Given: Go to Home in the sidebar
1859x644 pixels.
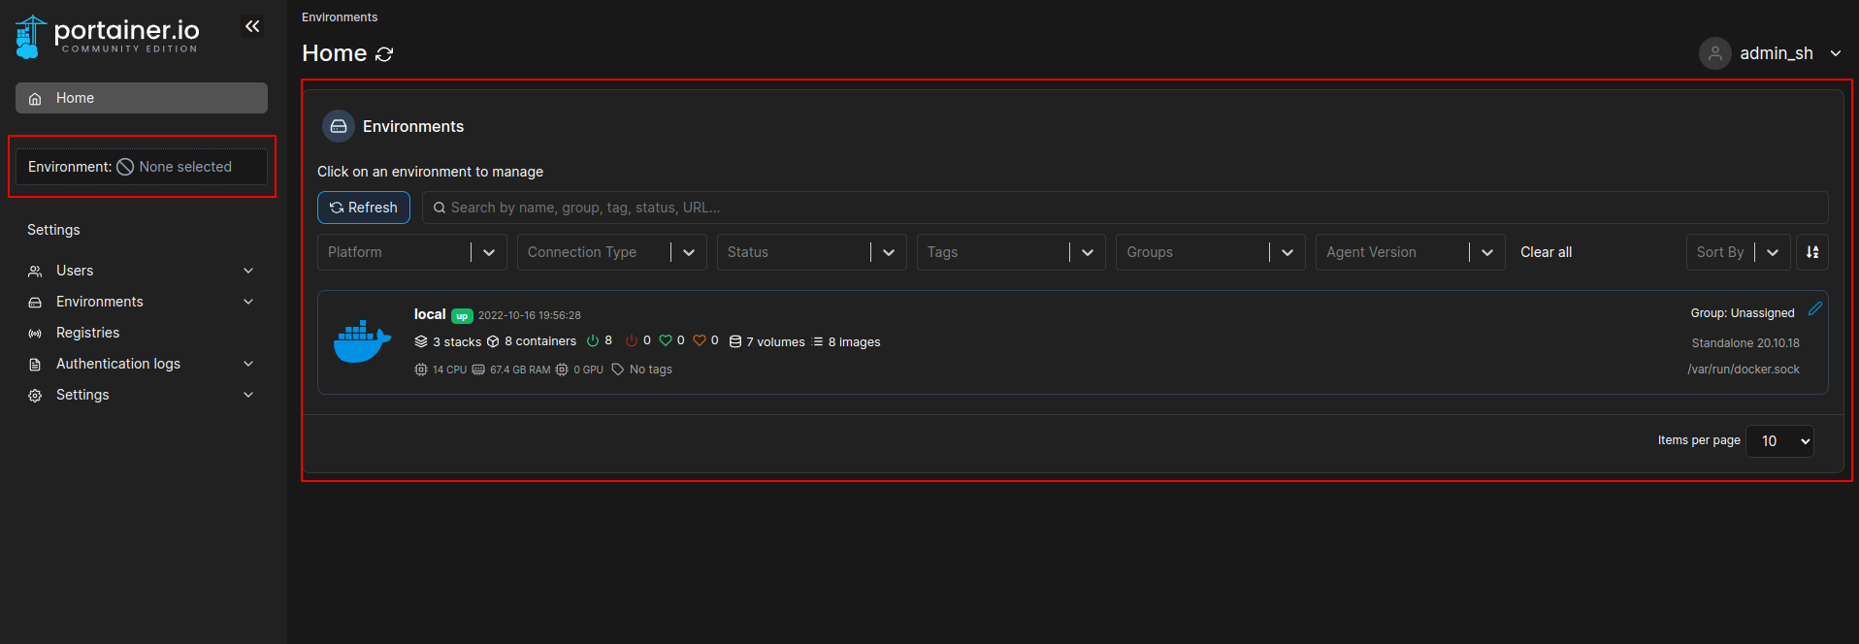Looking at the screenshot, I should (x=141, y=98).
